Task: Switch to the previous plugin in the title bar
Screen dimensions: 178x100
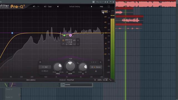Action: [x=105, y=2]
